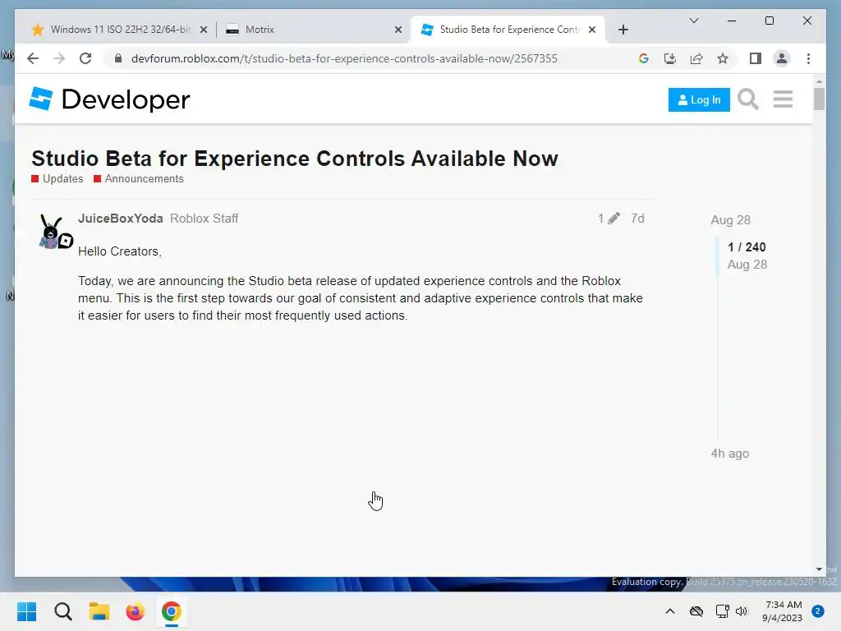The width and height of the screenshot is (841, 631).
Task: Jump to latest post 4h ago
Action: point(729,454)
